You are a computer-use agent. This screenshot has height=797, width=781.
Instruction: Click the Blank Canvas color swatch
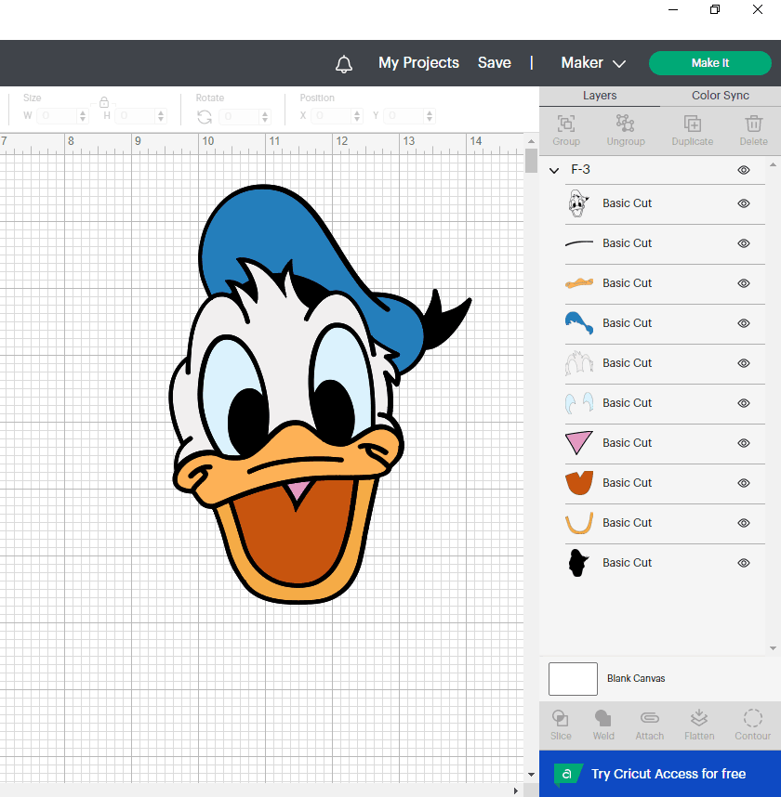(x=573, y=679)
